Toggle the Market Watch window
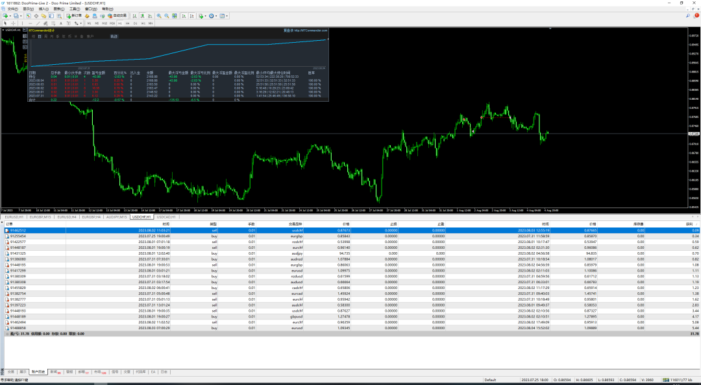The image size is (701, 385). 28,16
